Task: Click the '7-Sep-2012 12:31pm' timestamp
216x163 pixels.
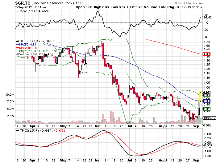Action: coord(31,7)
